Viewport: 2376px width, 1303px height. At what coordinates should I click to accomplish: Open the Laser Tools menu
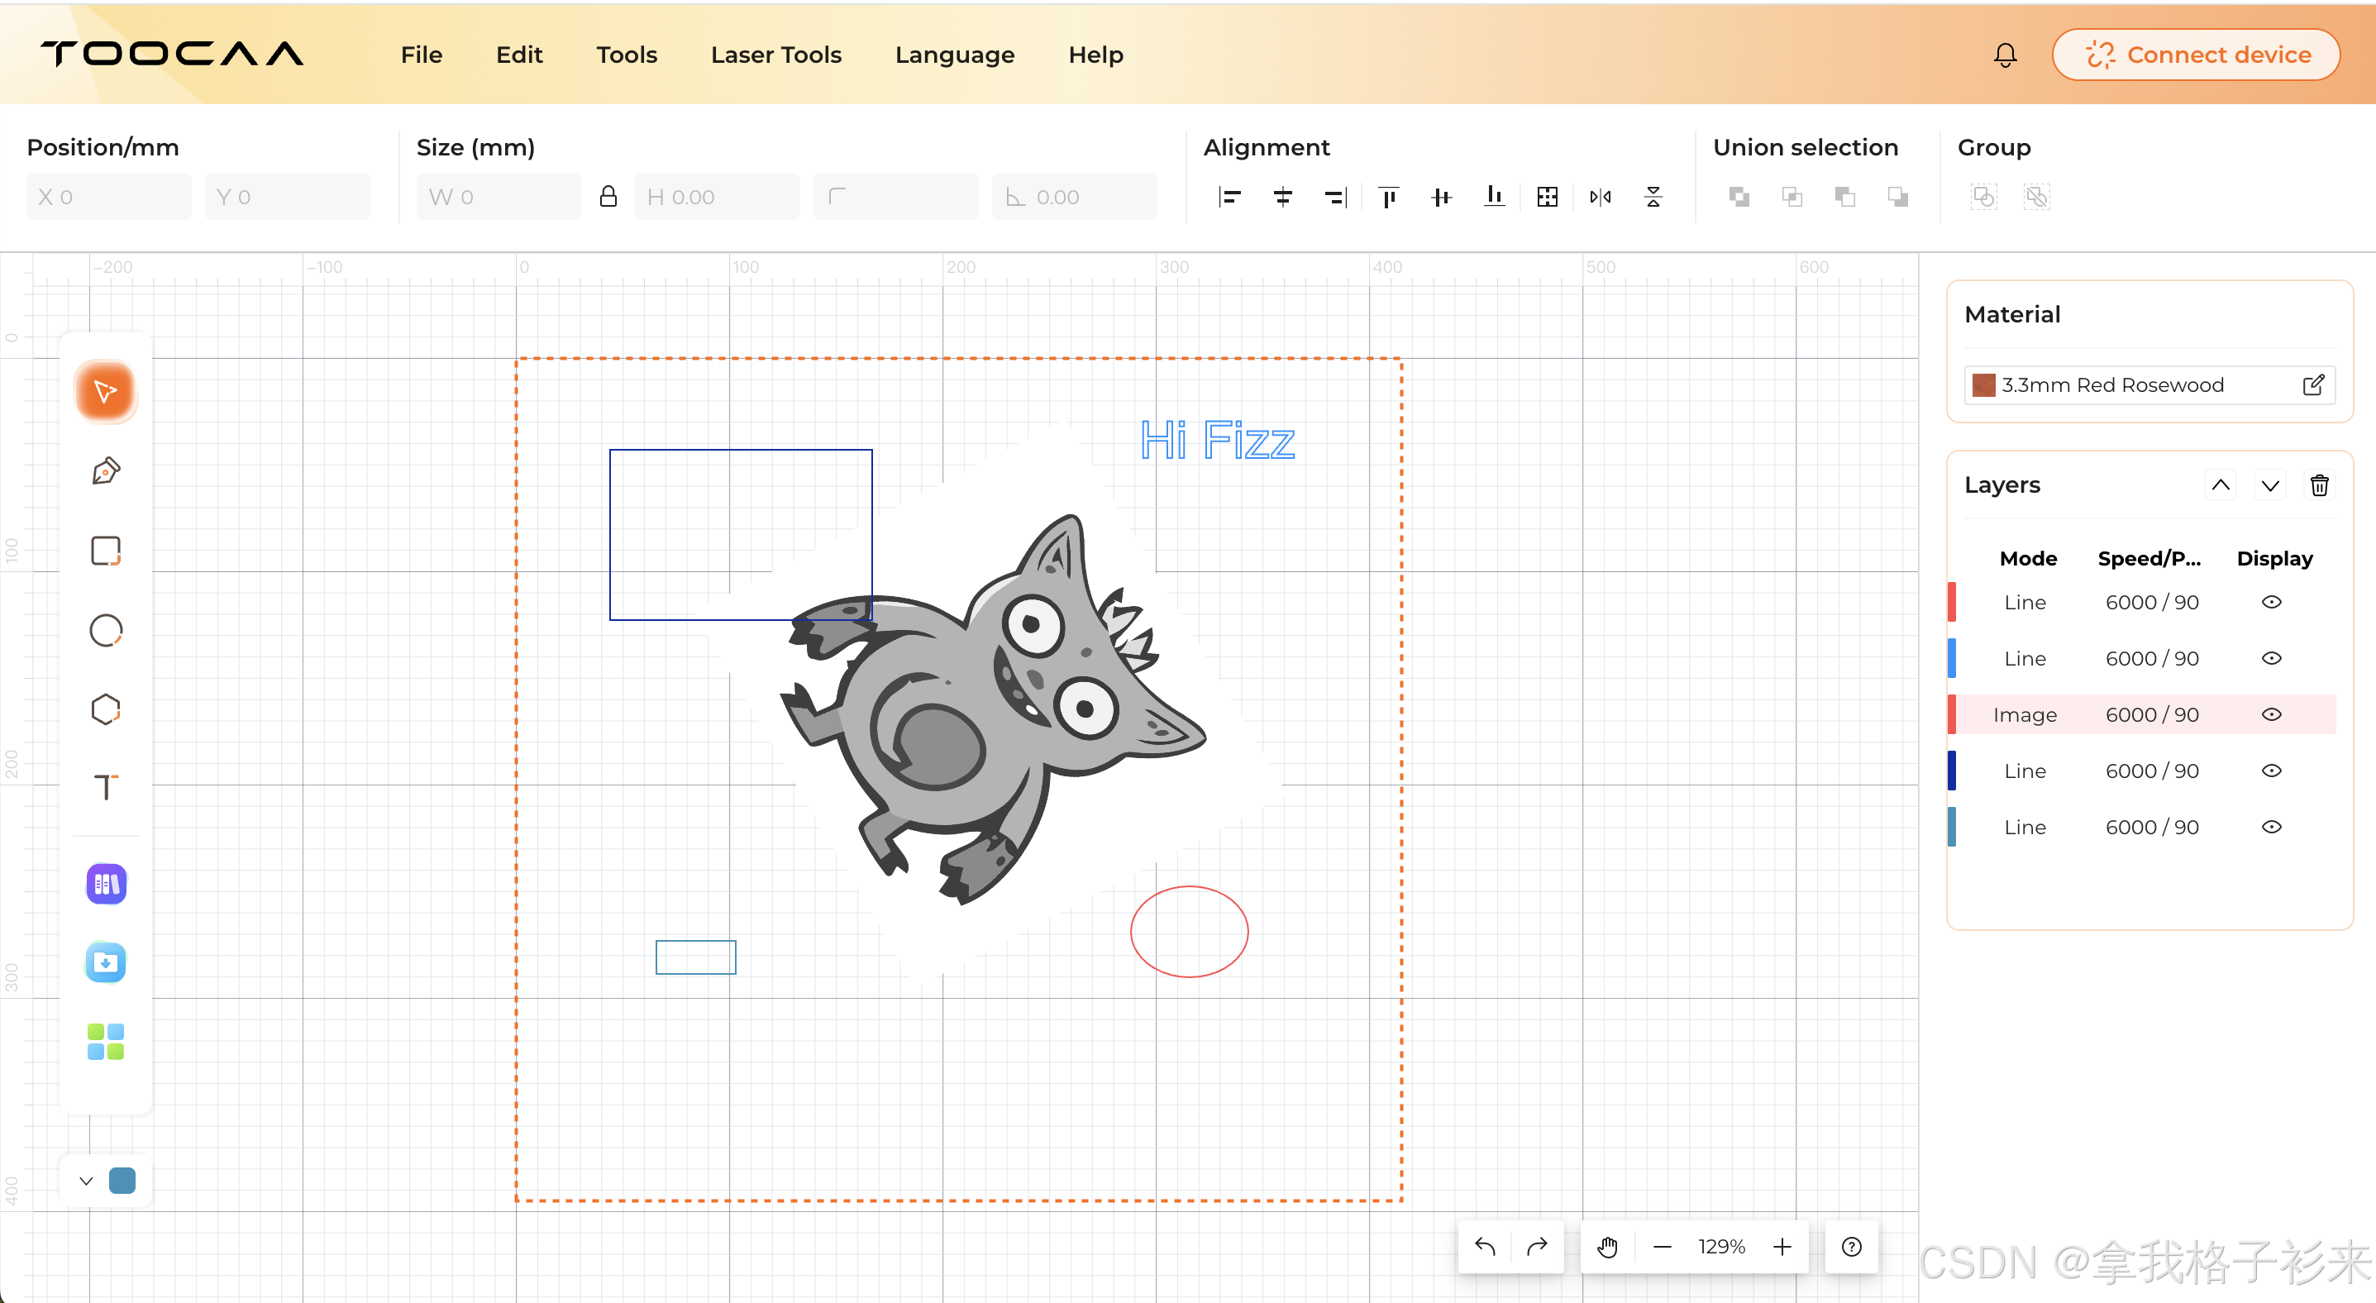(775, 55)
